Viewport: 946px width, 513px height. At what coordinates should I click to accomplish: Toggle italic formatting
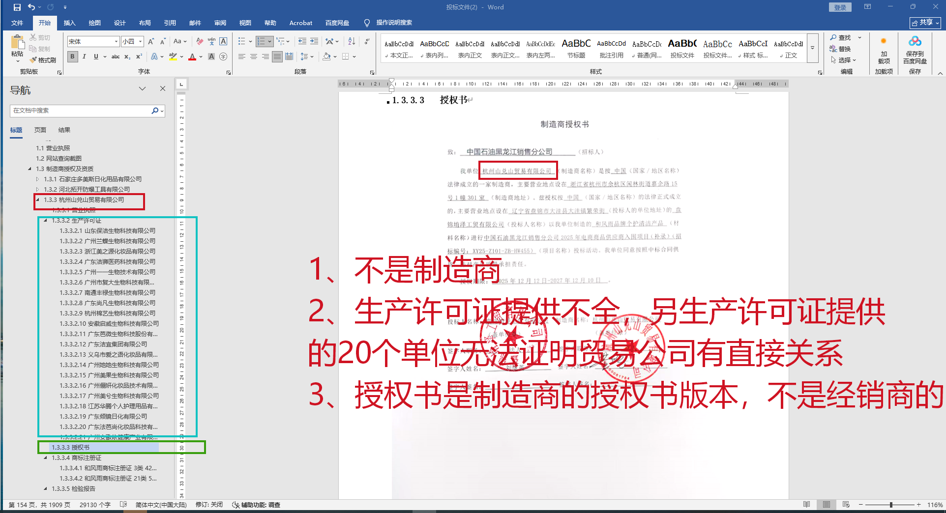point(84,57)
